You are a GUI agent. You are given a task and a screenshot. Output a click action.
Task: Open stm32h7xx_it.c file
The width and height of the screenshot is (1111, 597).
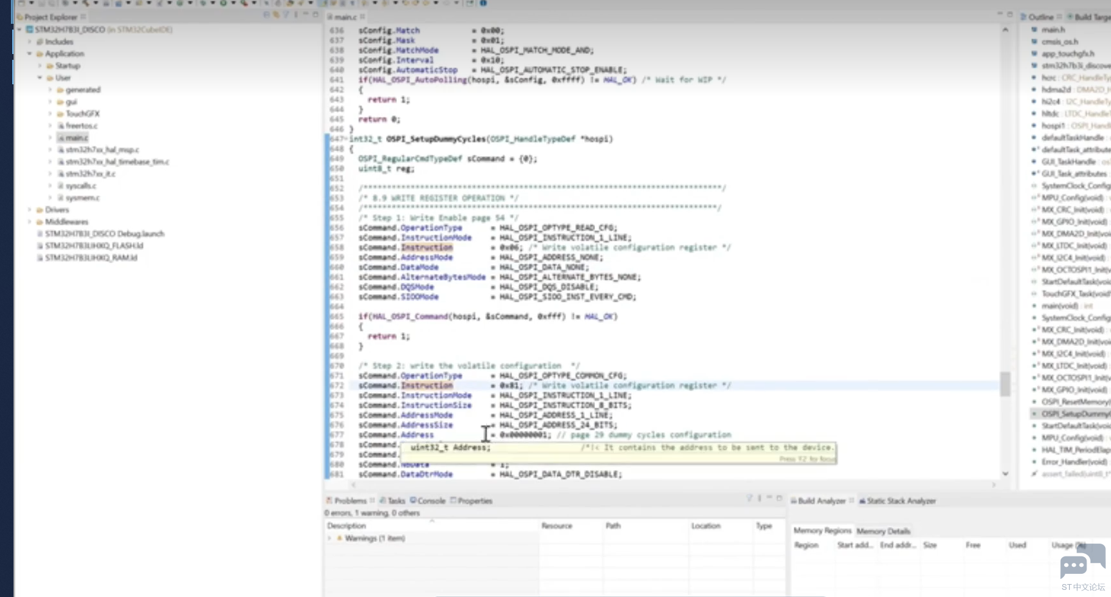(x=90, y=174)
